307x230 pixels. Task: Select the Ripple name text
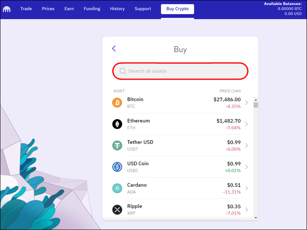(x=135, y=206)
